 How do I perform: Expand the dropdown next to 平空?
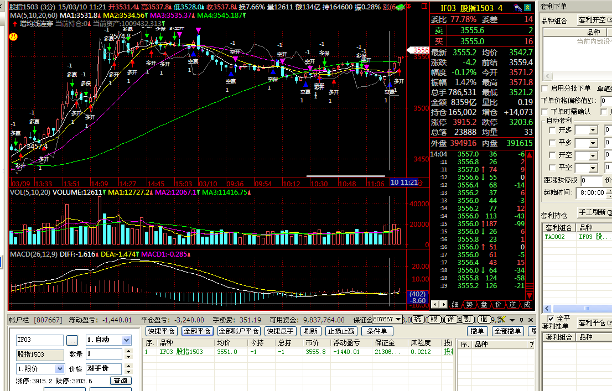pyautogui.click(x=593, y=168)
